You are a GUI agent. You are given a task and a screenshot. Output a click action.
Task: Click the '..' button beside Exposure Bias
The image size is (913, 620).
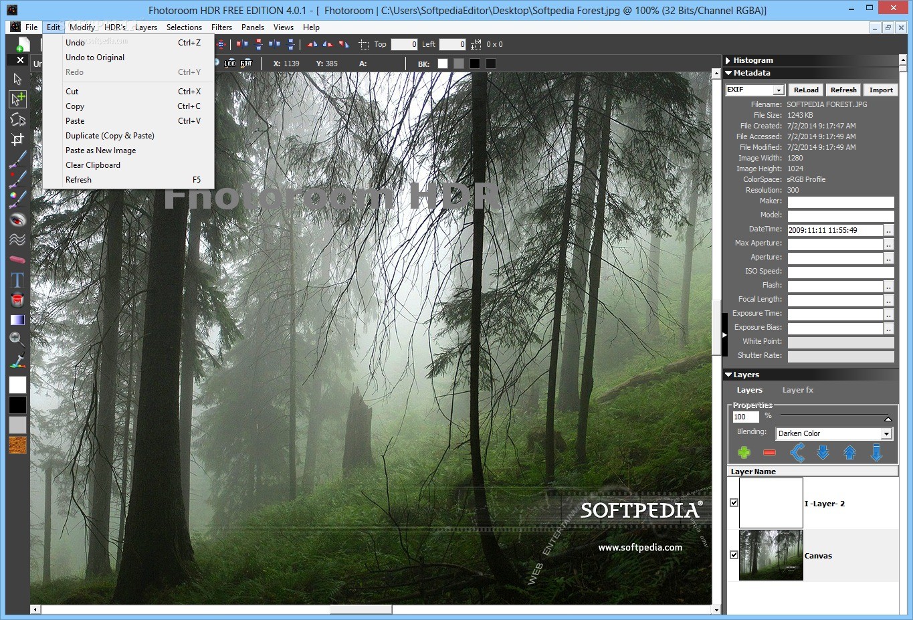[x=888, y=328]
